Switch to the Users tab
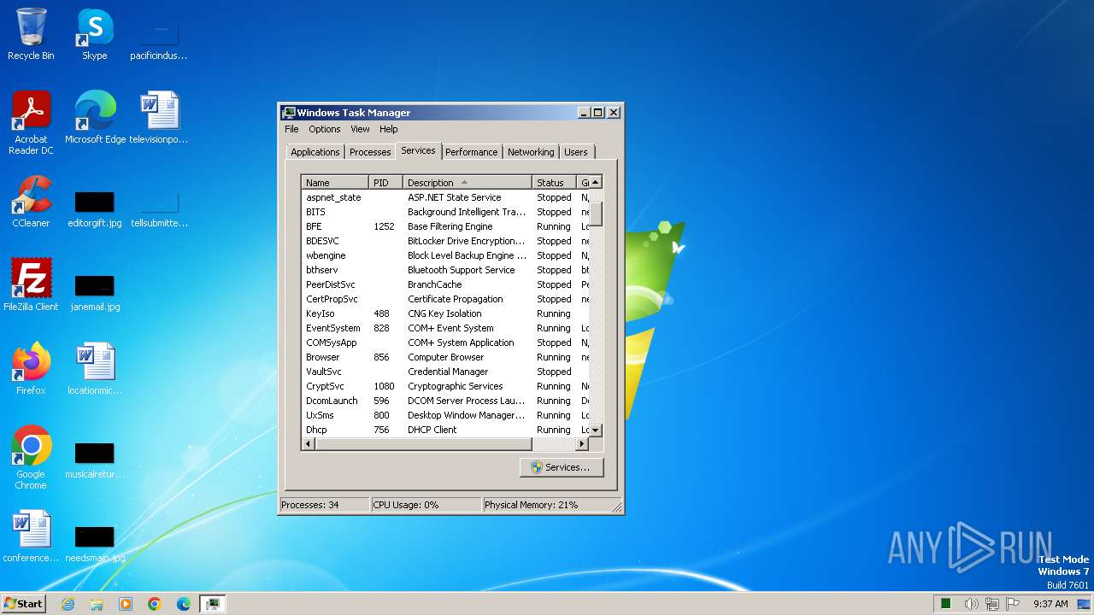Viewport: 1094px width, 615px height. [x=576, y=152]
